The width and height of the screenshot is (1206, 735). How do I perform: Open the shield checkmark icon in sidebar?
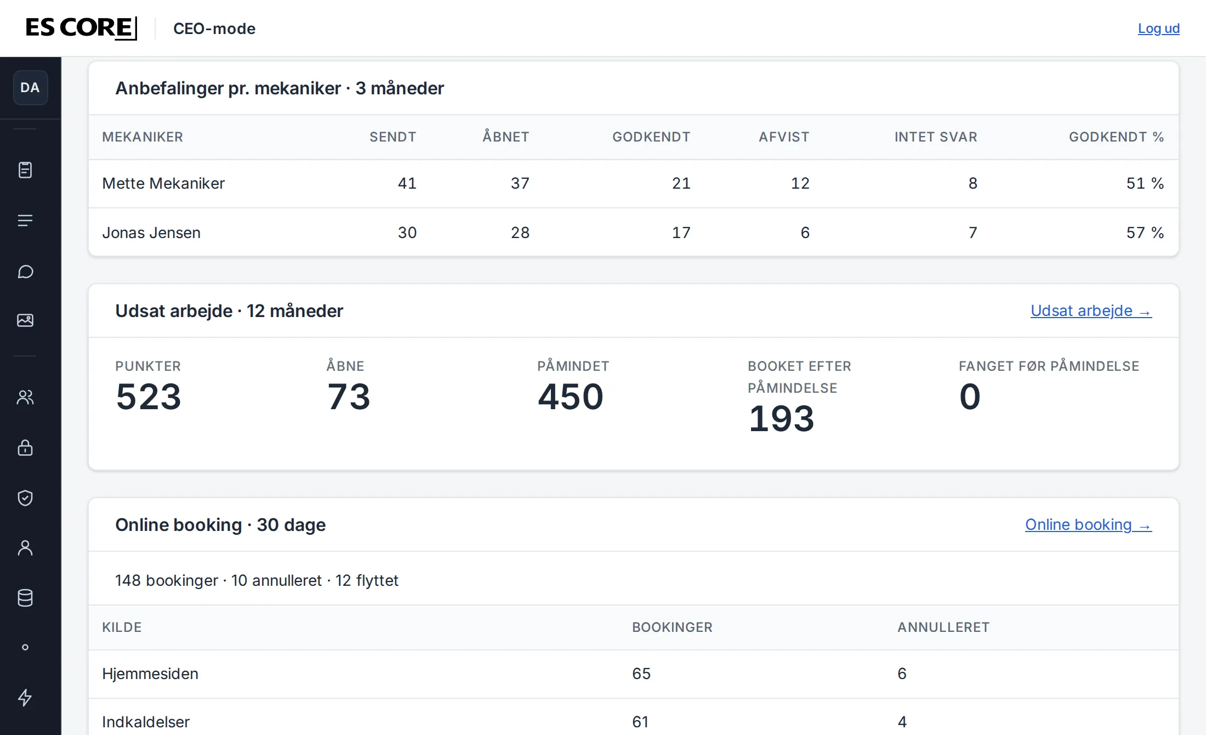tap(25, 498)
